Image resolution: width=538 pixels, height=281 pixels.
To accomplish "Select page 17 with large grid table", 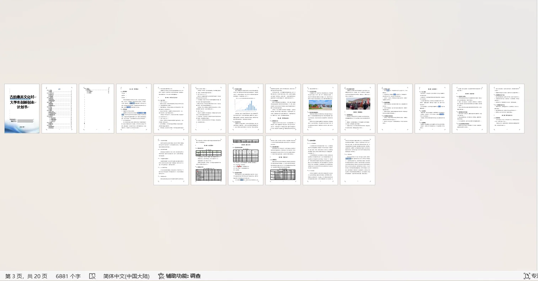I will tap(246, 160).
